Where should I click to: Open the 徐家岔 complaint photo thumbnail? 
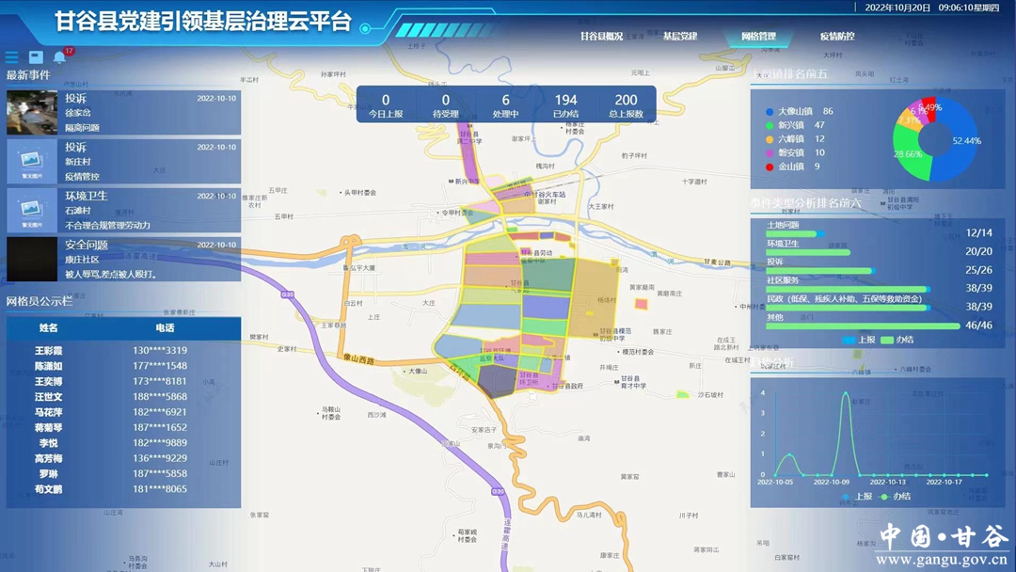(x=32, y=113)
